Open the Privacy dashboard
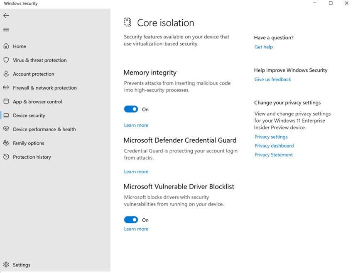 274,146
